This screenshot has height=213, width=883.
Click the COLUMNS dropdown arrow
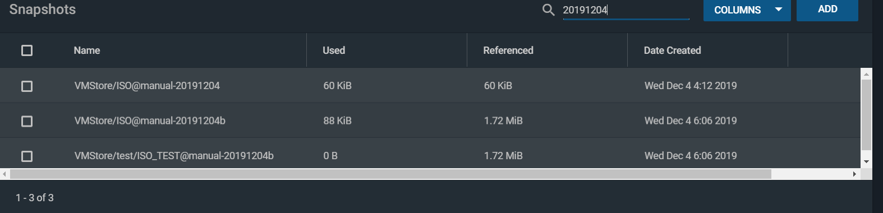coord(779,10)
